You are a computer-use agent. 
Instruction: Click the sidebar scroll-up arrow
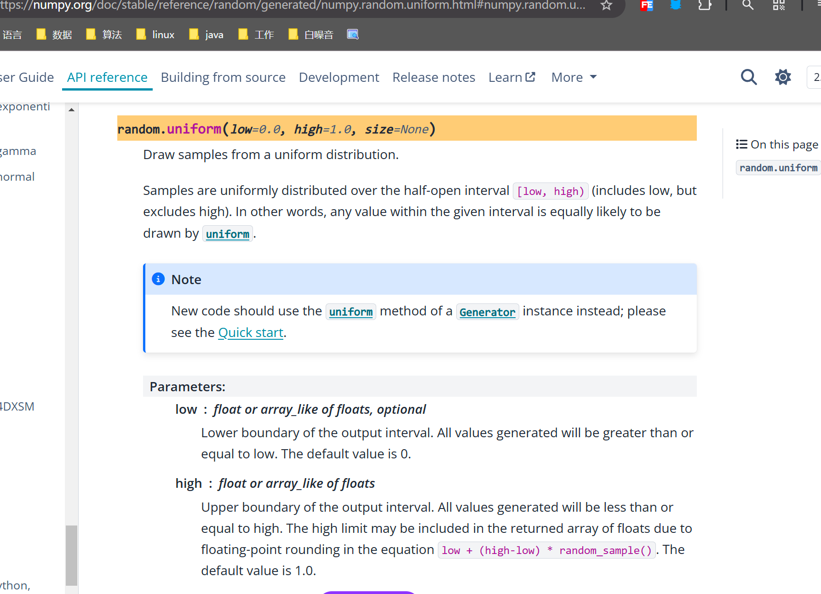coord(71,109)
